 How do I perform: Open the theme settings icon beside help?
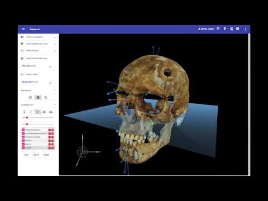[231, 29]
